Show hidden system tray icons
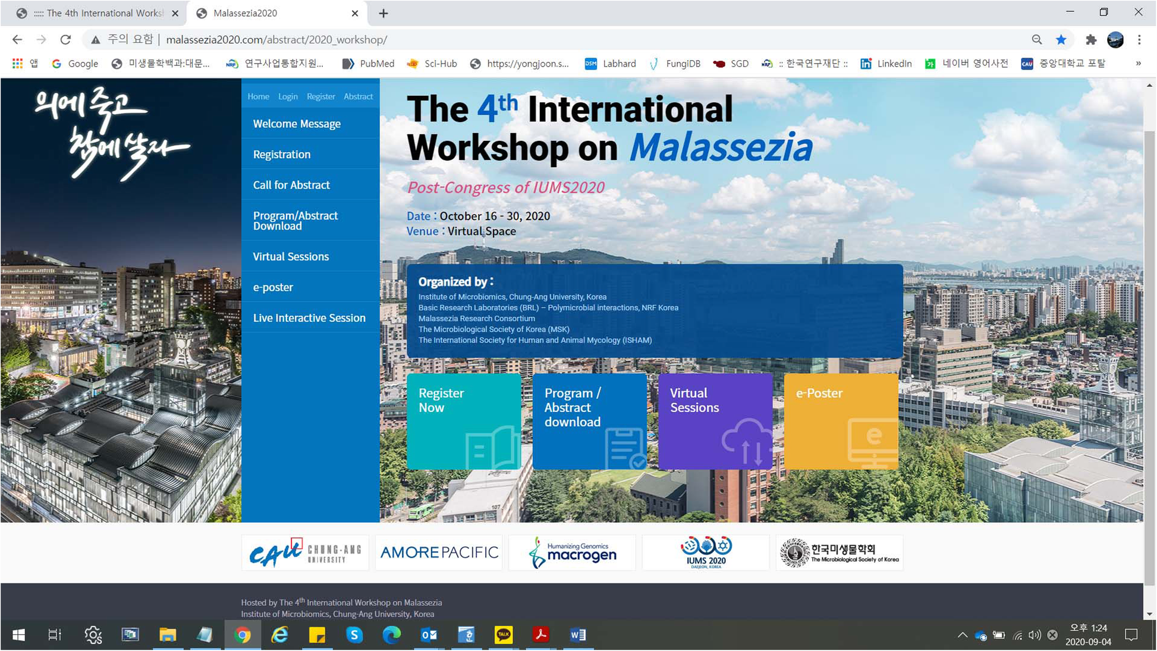This screenshot has height=651, width=1157. [962, 635]
